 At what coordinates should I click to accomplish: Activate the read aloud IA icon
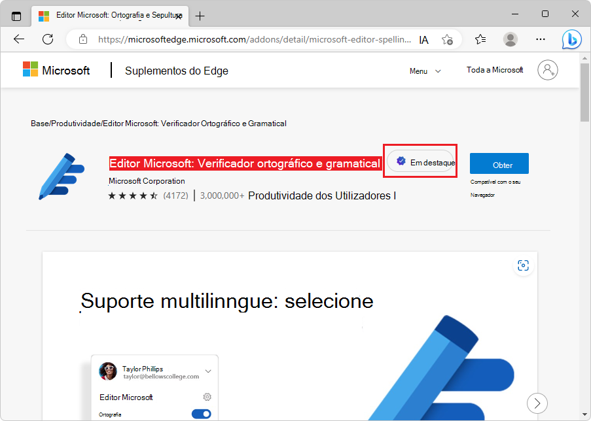point(423,40)
